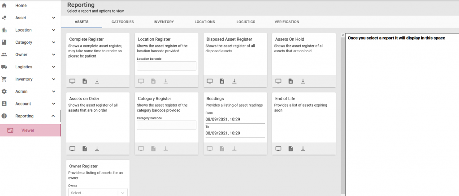View Complete Register report on screen
This screenshot has width=459, height=196.
click(x=72, y=81)
